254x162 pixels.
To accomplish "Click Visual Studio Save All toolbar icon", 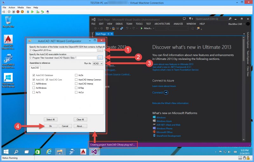I will pyautogui.click(x=122, y=28).
